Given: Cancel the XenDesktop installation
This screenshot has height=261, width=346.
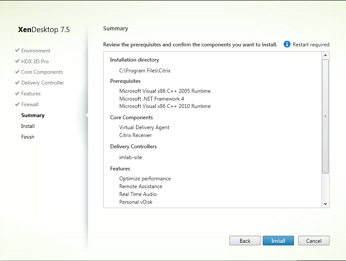Looking at the screenshot, I should click(313, 241).
